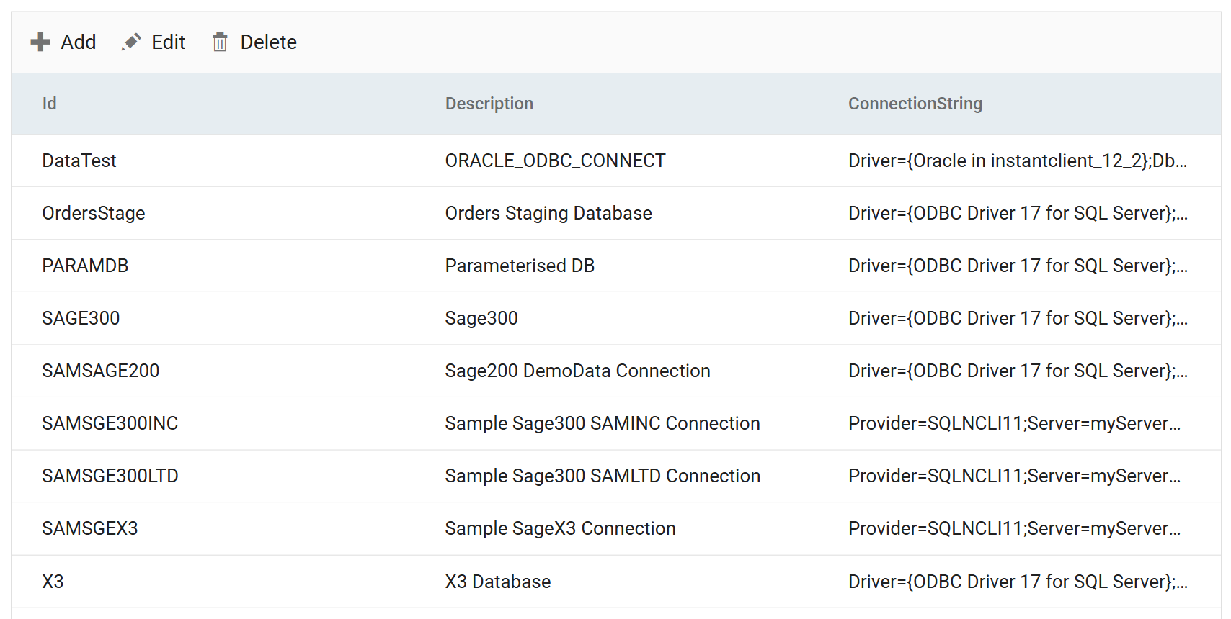Click the Delete button label

(x=268, y=42)
